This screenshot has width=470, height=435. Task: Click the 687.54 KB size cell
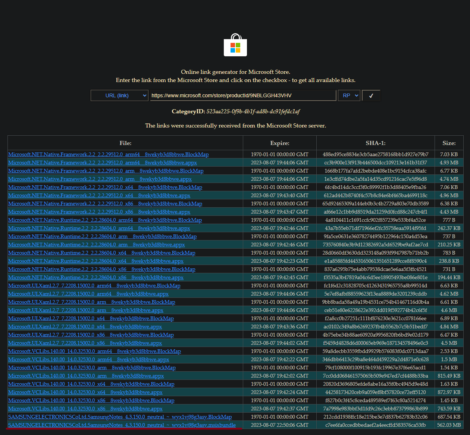[449, 417]
